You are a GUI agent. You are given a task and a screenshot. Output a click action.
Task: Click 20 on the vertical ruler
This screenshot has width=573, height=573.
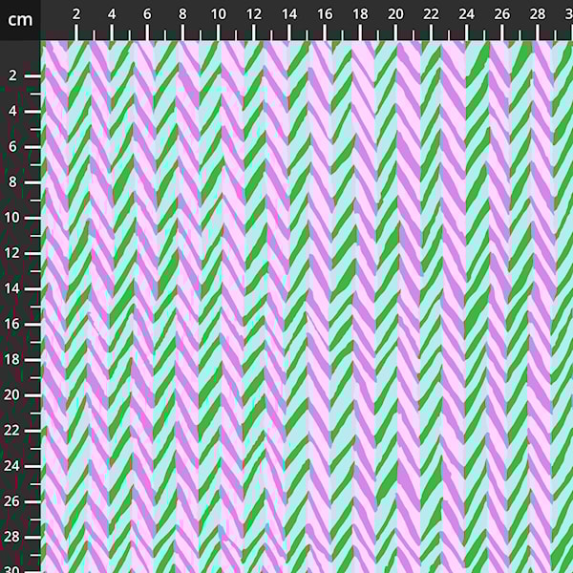pyautogui.click(x=11, y=394)
